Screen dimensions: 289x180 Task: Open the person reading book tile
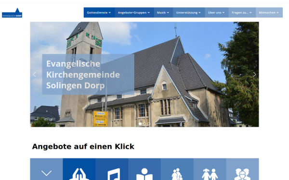coord(144,169)
